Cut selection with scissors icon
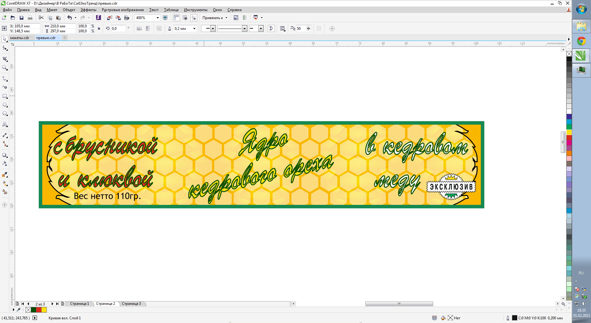 tap(41, 18)
